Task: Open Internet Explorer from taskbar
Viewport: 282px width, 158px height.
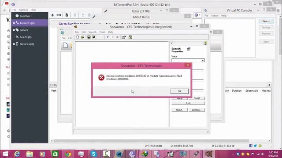Action: pyautogui.click(x=17, y=154)
